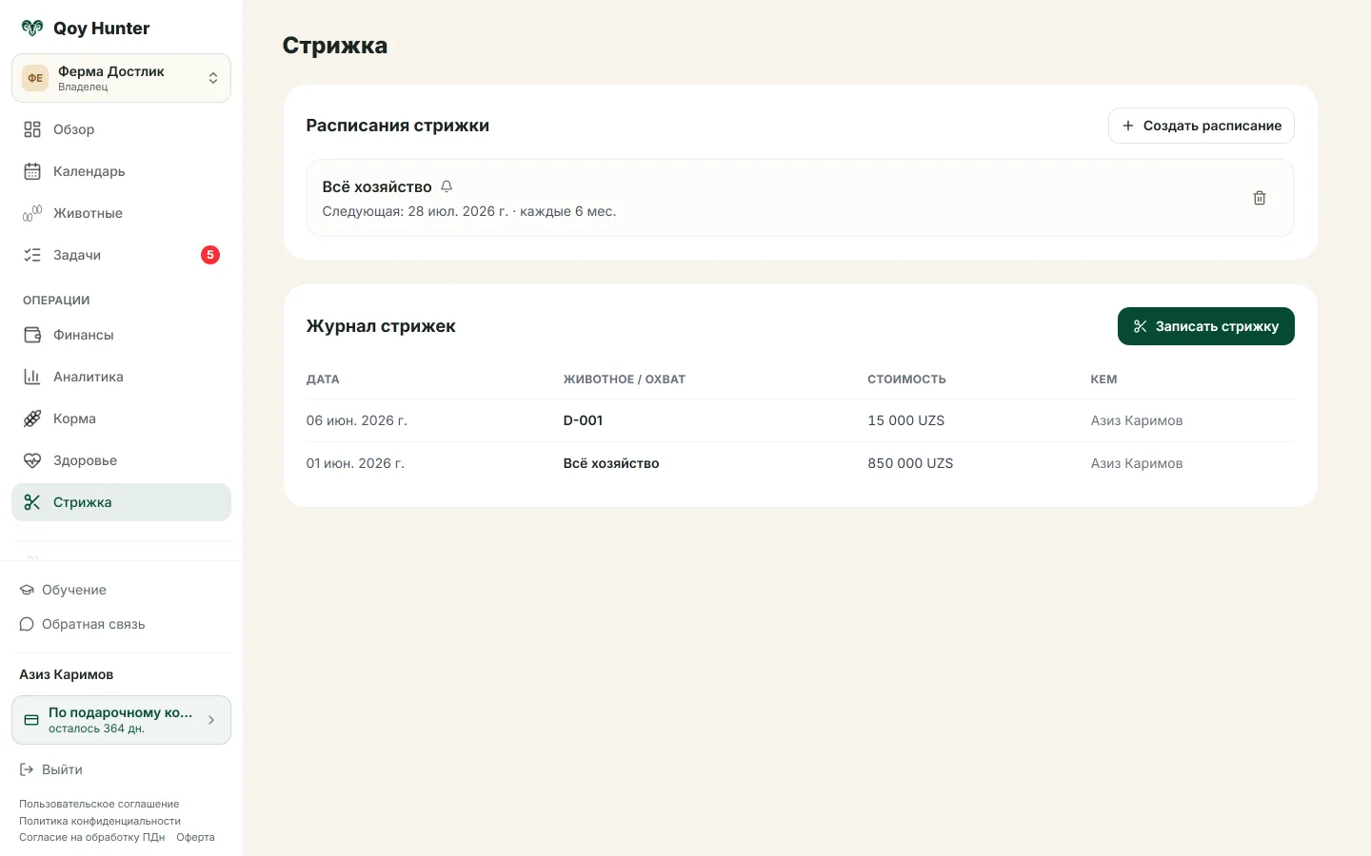Open the Ферма Достлик farm switcher
The width and height of the screenshot is (1371, 856).
click(x=121, y=78)
